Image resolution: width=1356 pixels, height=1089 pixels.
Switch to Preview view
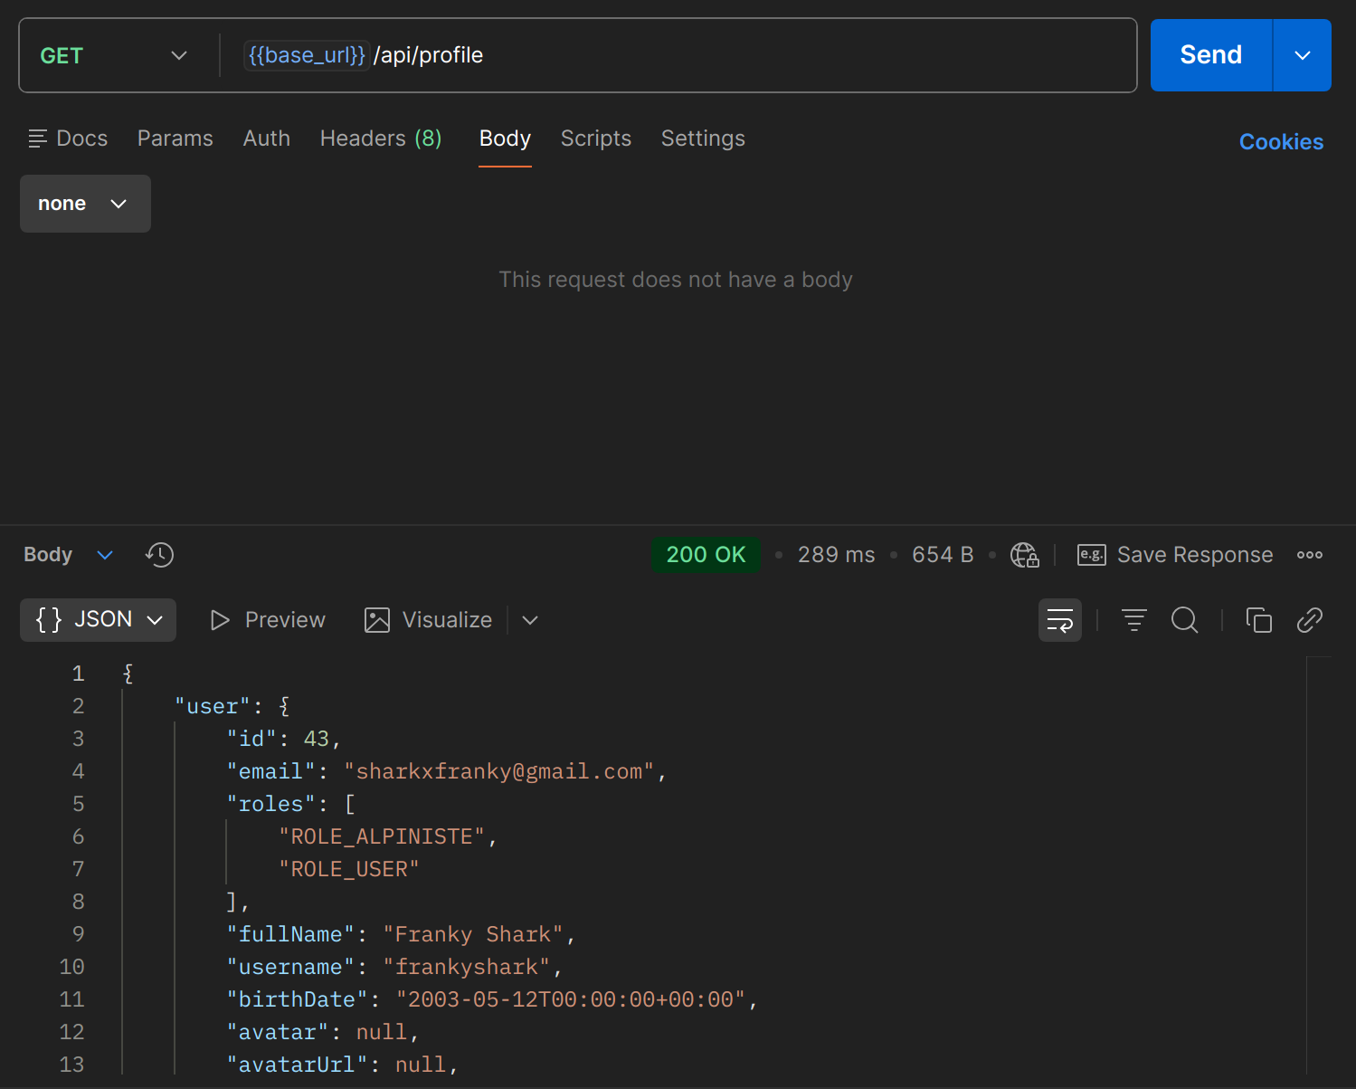click(267, 620)
